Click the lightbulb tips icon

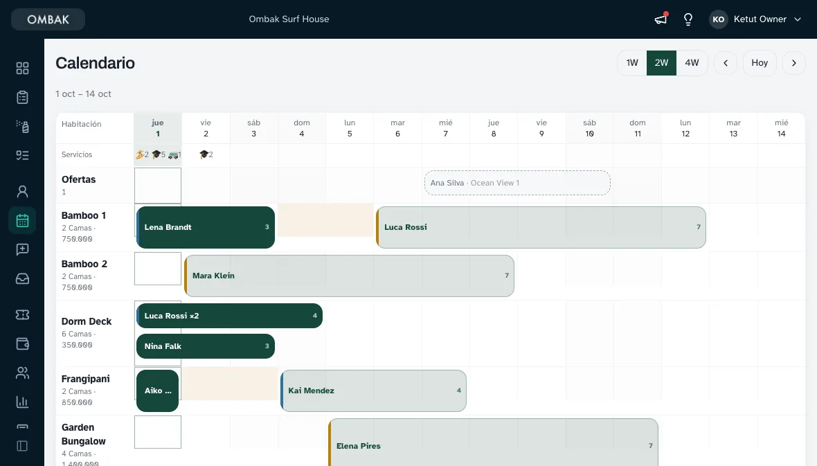tap(688, 19)
